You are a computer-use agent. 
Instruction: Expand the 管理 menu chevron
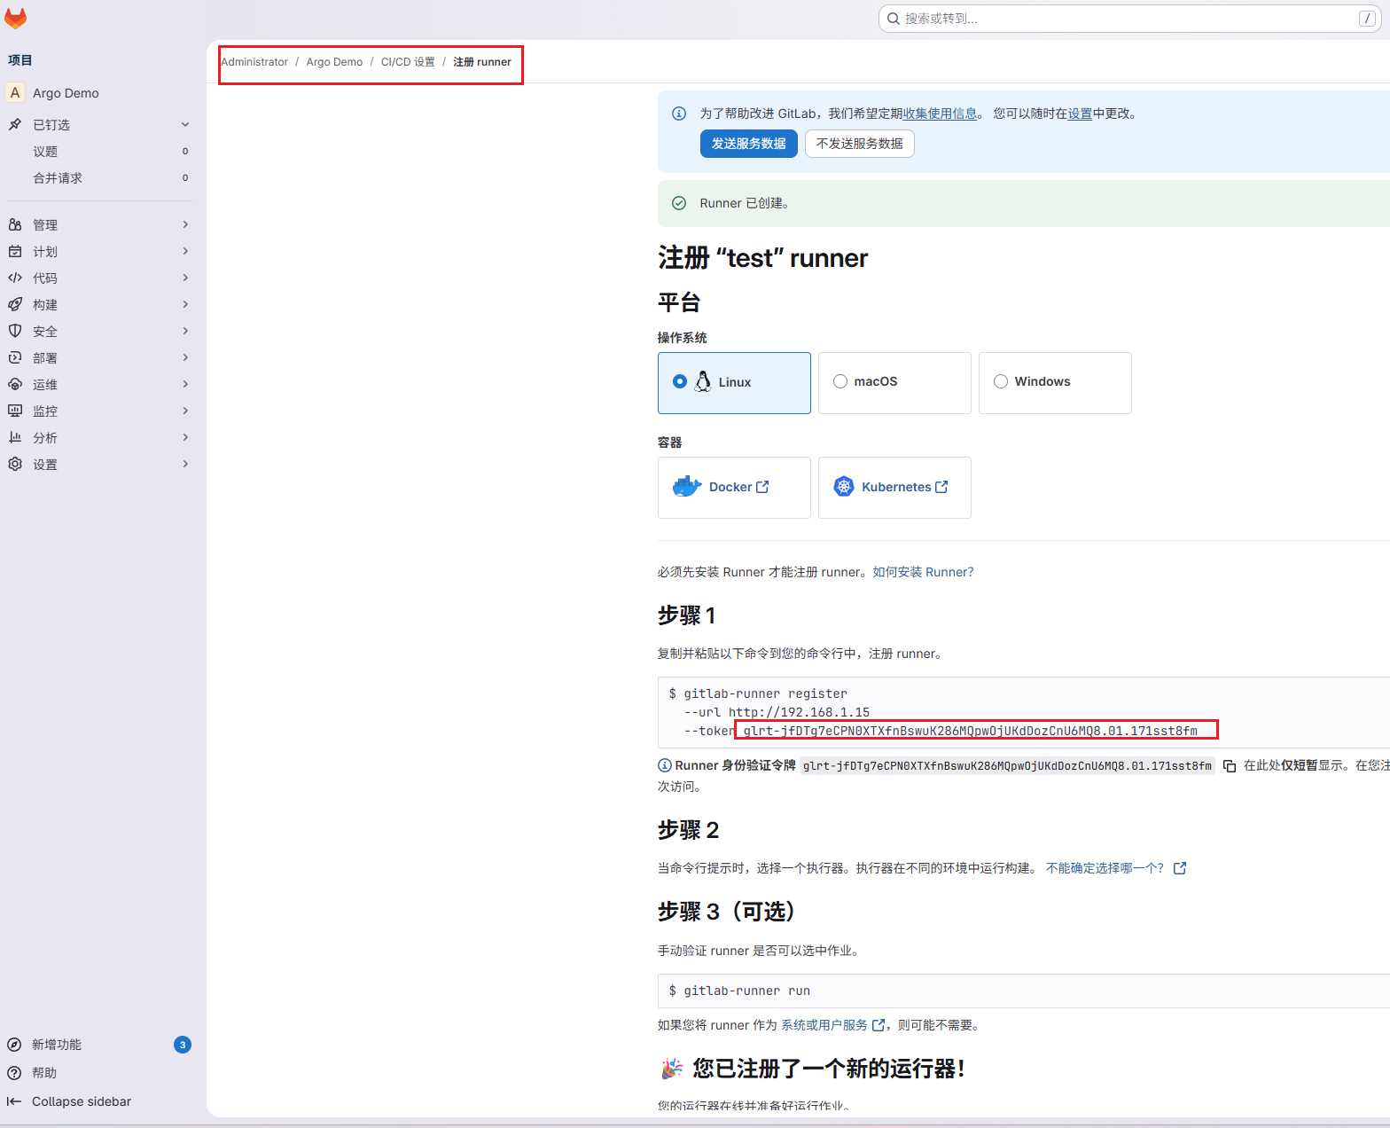coord(185,224)
